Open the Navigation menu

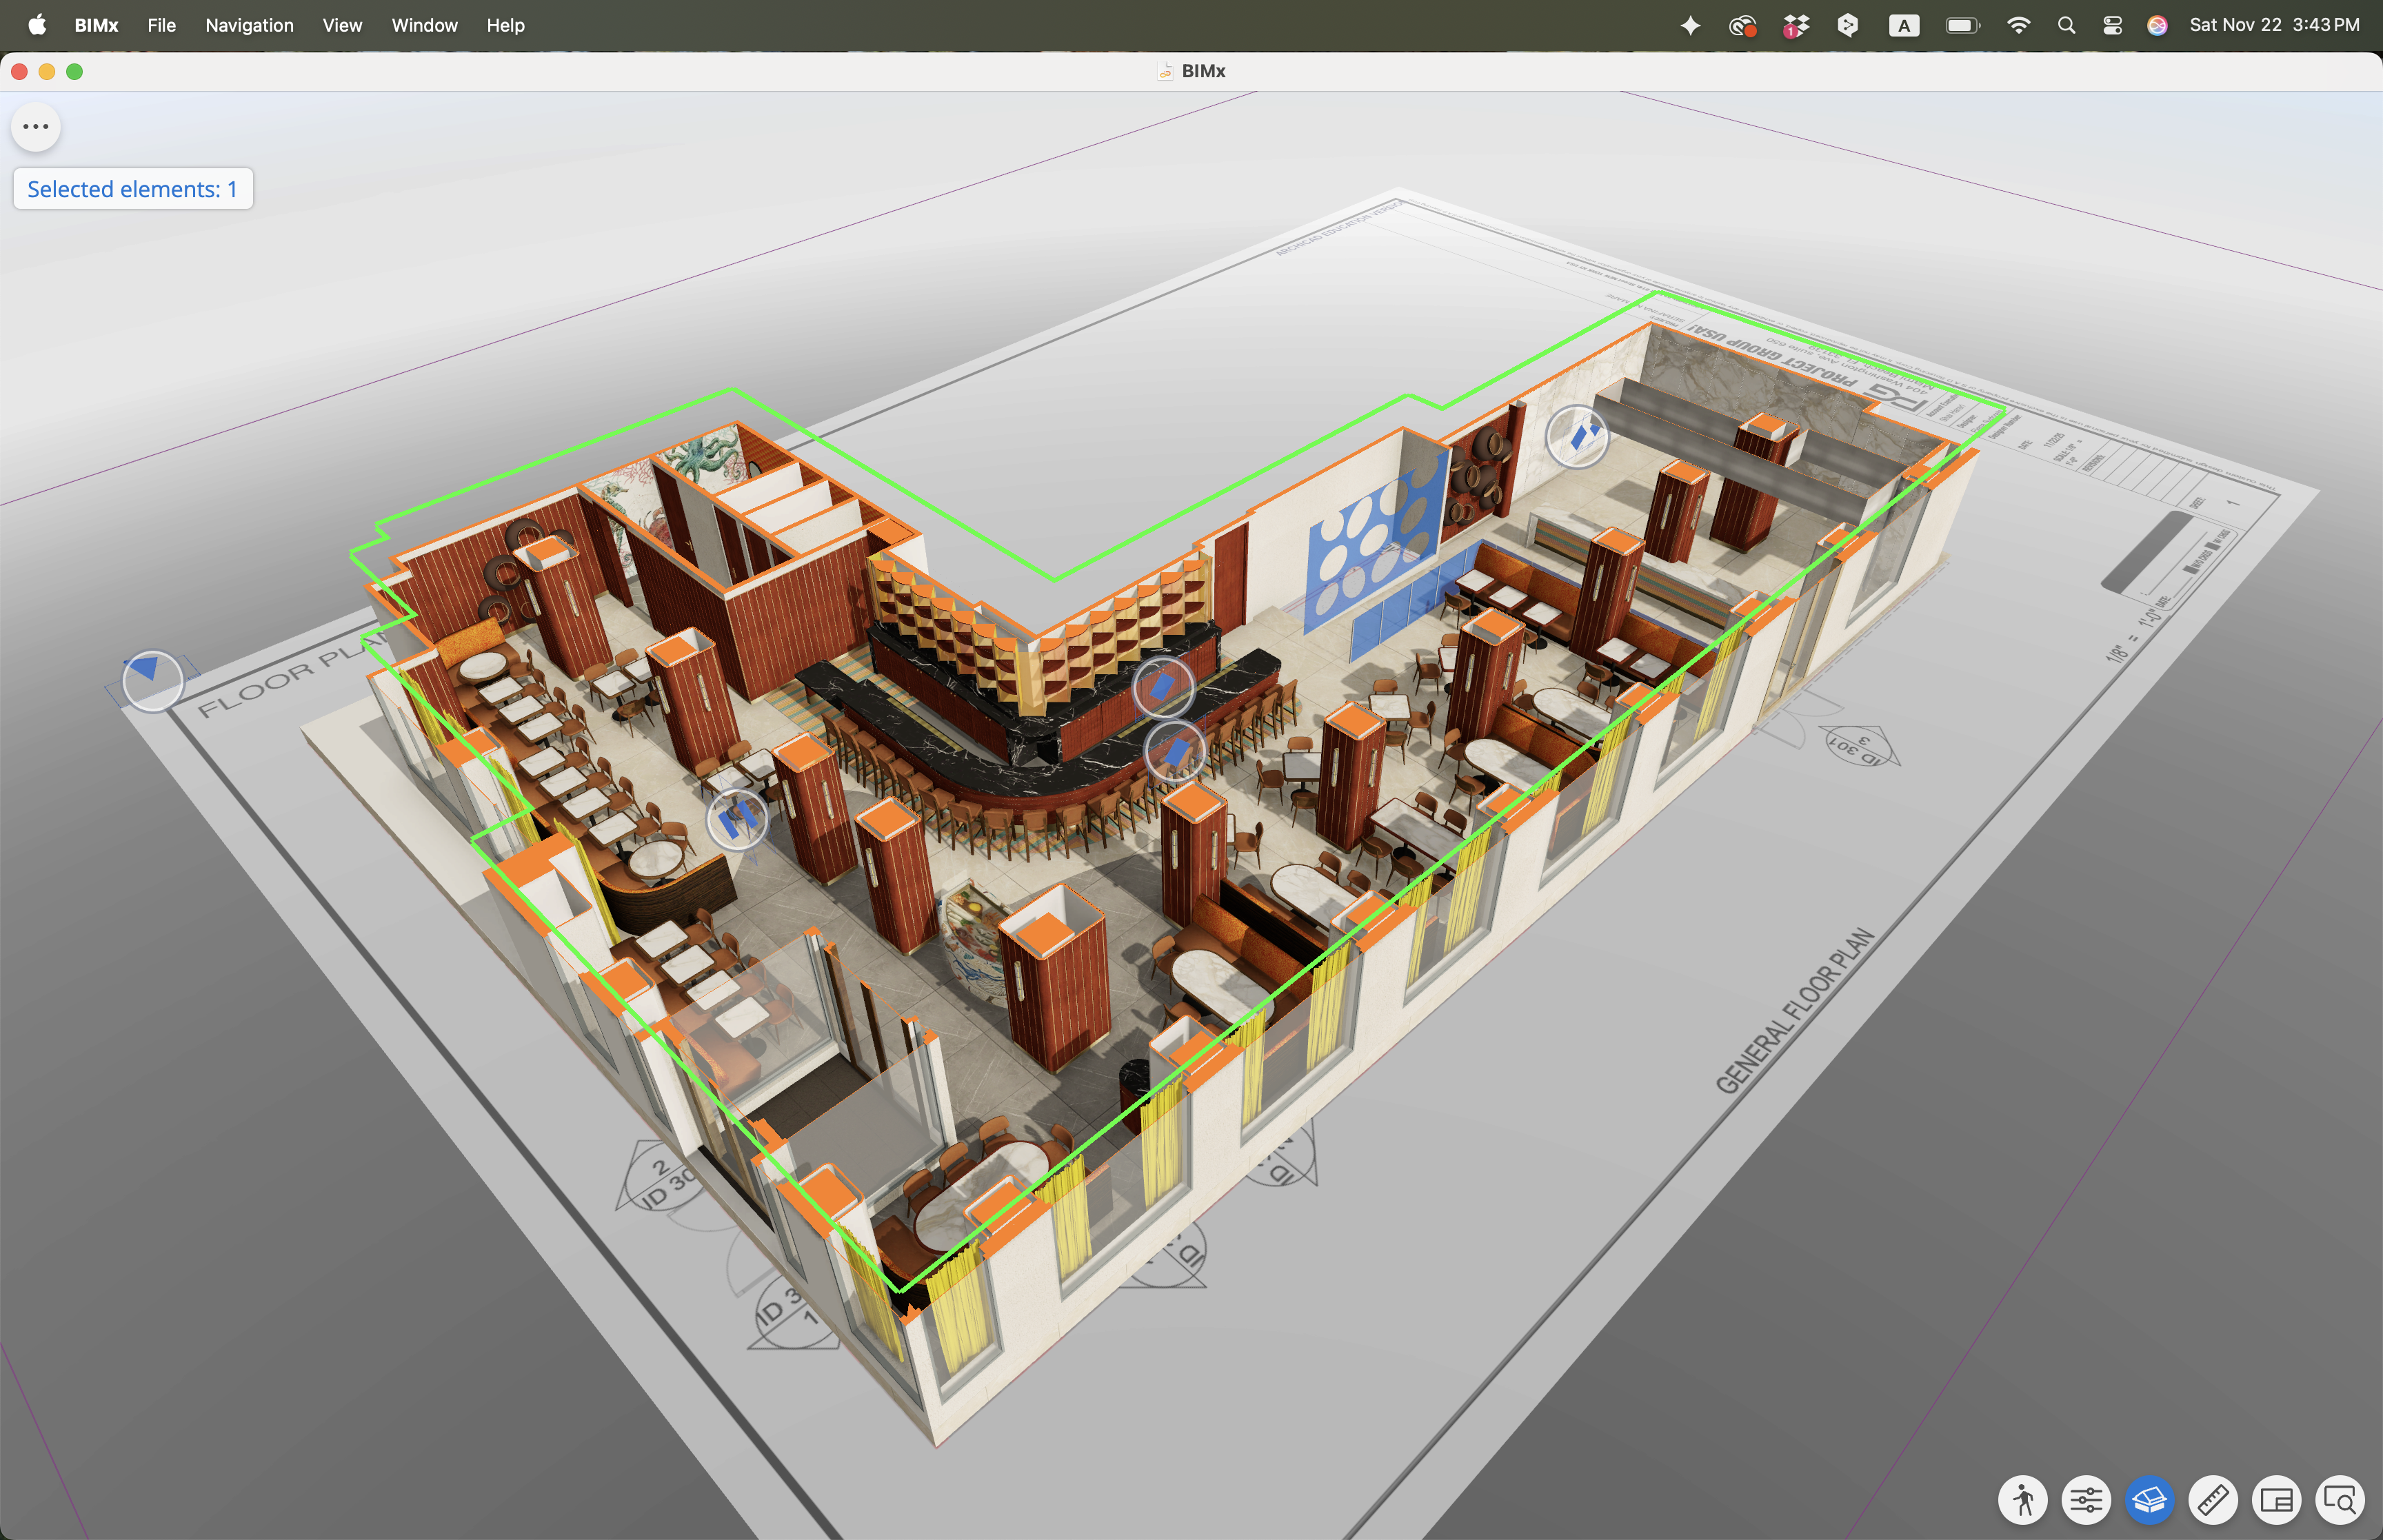pyautogui.click(x=249, y=25)
